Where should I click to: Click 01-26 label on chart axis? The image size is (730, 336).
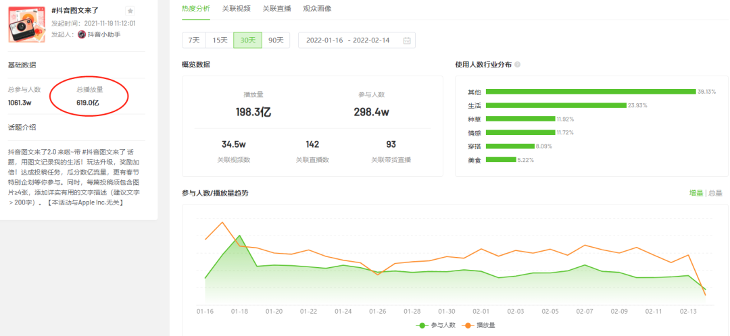tap(378, 311)
